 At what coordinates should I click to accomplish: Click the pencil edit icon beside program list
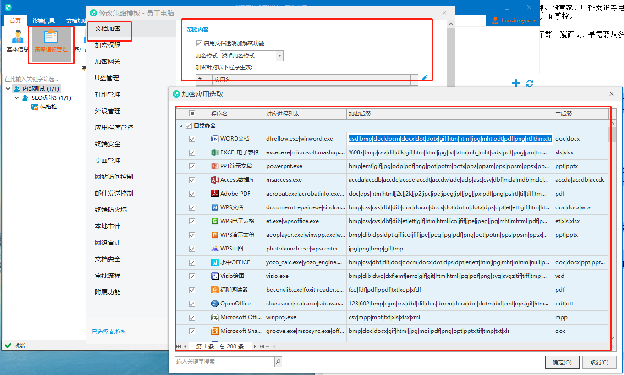tap(425, 78)
